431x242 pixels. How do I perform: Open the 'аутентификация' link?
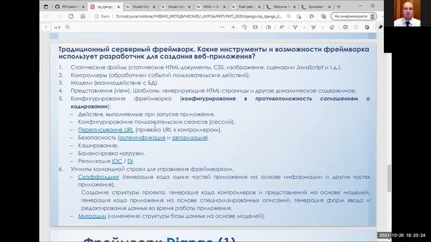coord(142,137)
